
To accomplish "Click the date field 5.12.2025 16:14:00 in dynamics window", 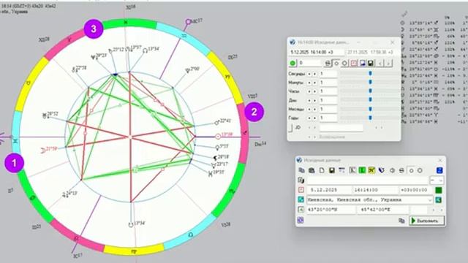I will click(317, 52).
